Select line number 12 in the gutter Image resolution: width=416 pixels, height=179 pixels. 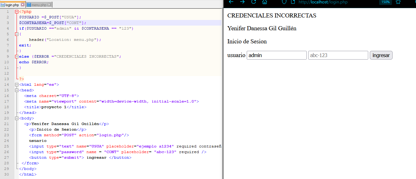[x=7, y=73]
